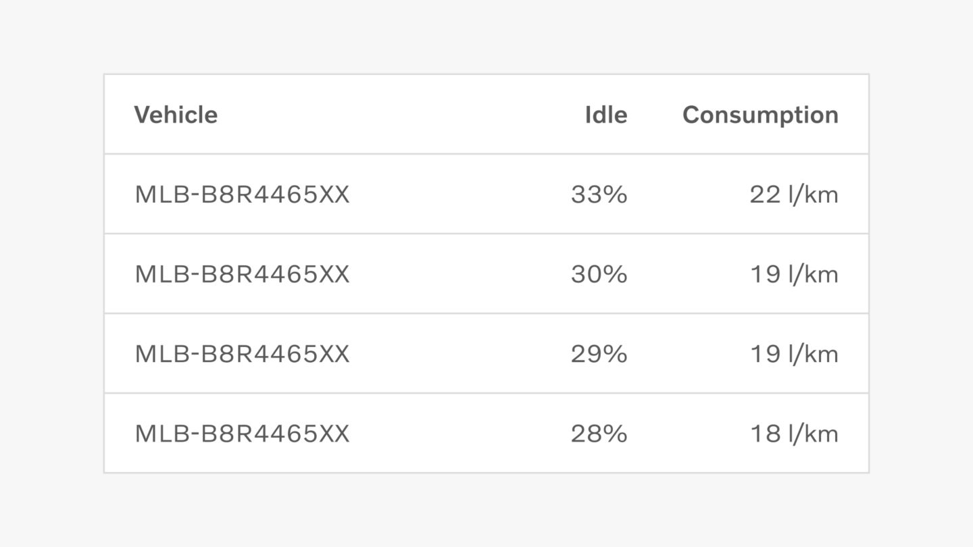Click the 30% idle value
The image size is (973, 547).
pos(599,275)
